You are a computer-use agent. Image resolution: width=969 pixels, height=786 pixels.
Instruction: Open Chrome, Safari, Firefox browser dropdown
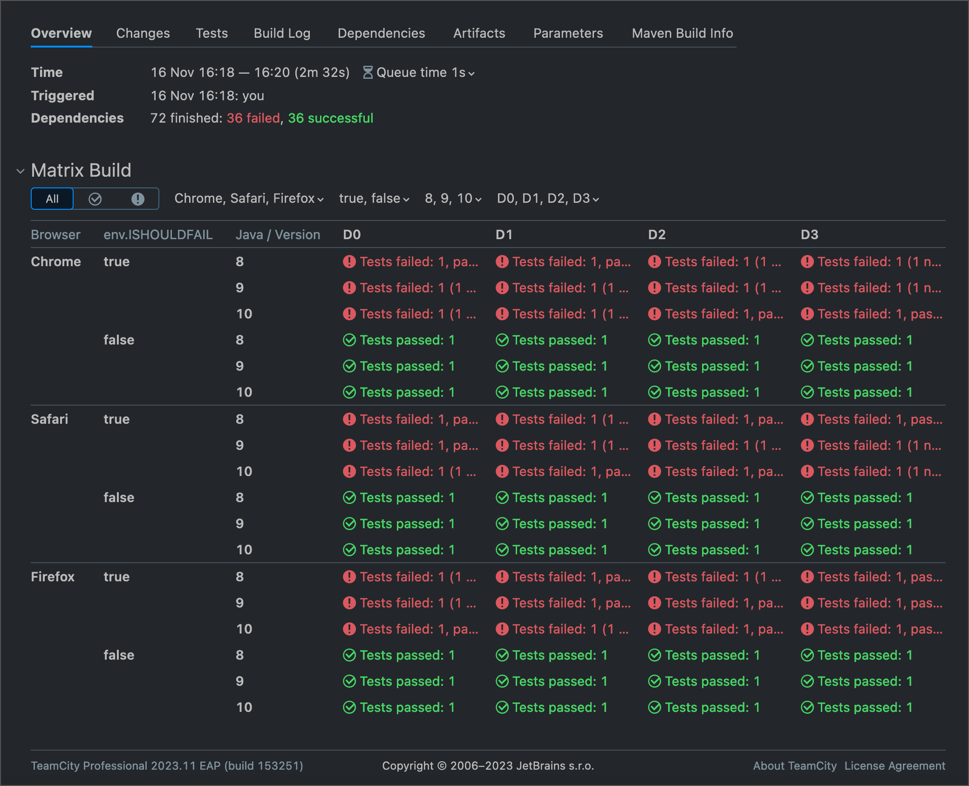pos(249,199)
